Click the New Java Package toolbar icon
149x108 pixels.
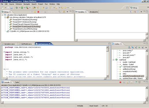pos(34,8)
